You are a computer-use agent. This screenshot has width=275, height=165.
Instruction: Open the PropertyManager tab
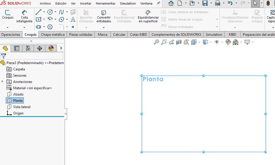[x=16, y=48]
